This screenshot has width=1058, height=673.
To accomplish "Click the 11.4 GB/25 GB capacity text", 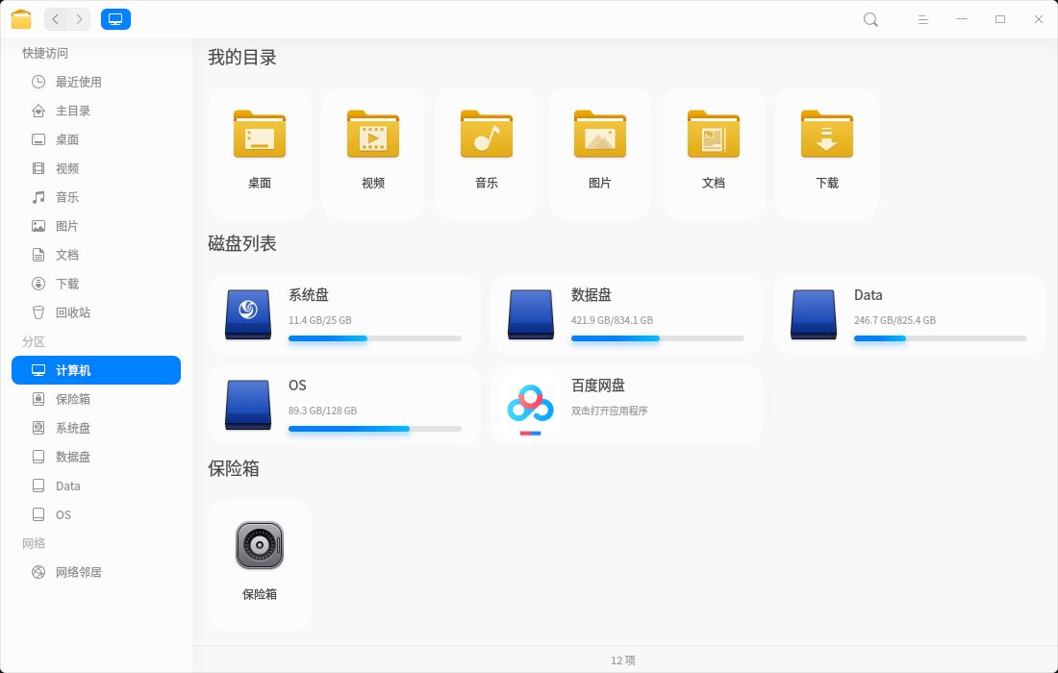I will click(320, 320).
